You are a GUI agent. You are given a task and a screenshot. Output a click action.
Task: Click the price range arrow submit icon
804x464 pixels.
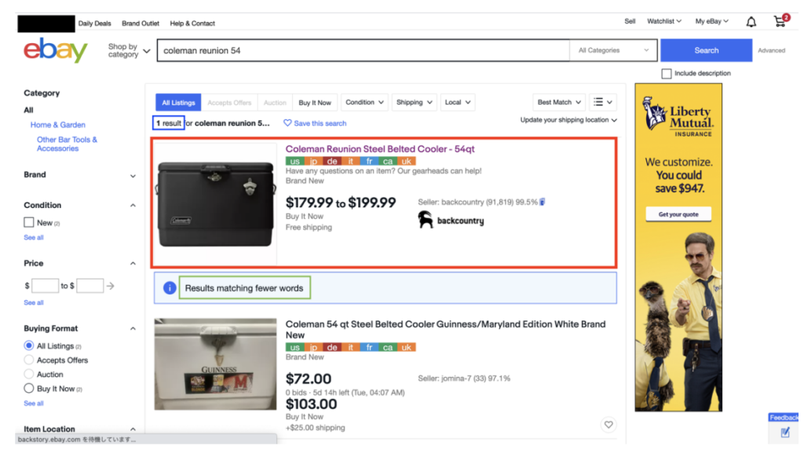(x=111, y=286)
